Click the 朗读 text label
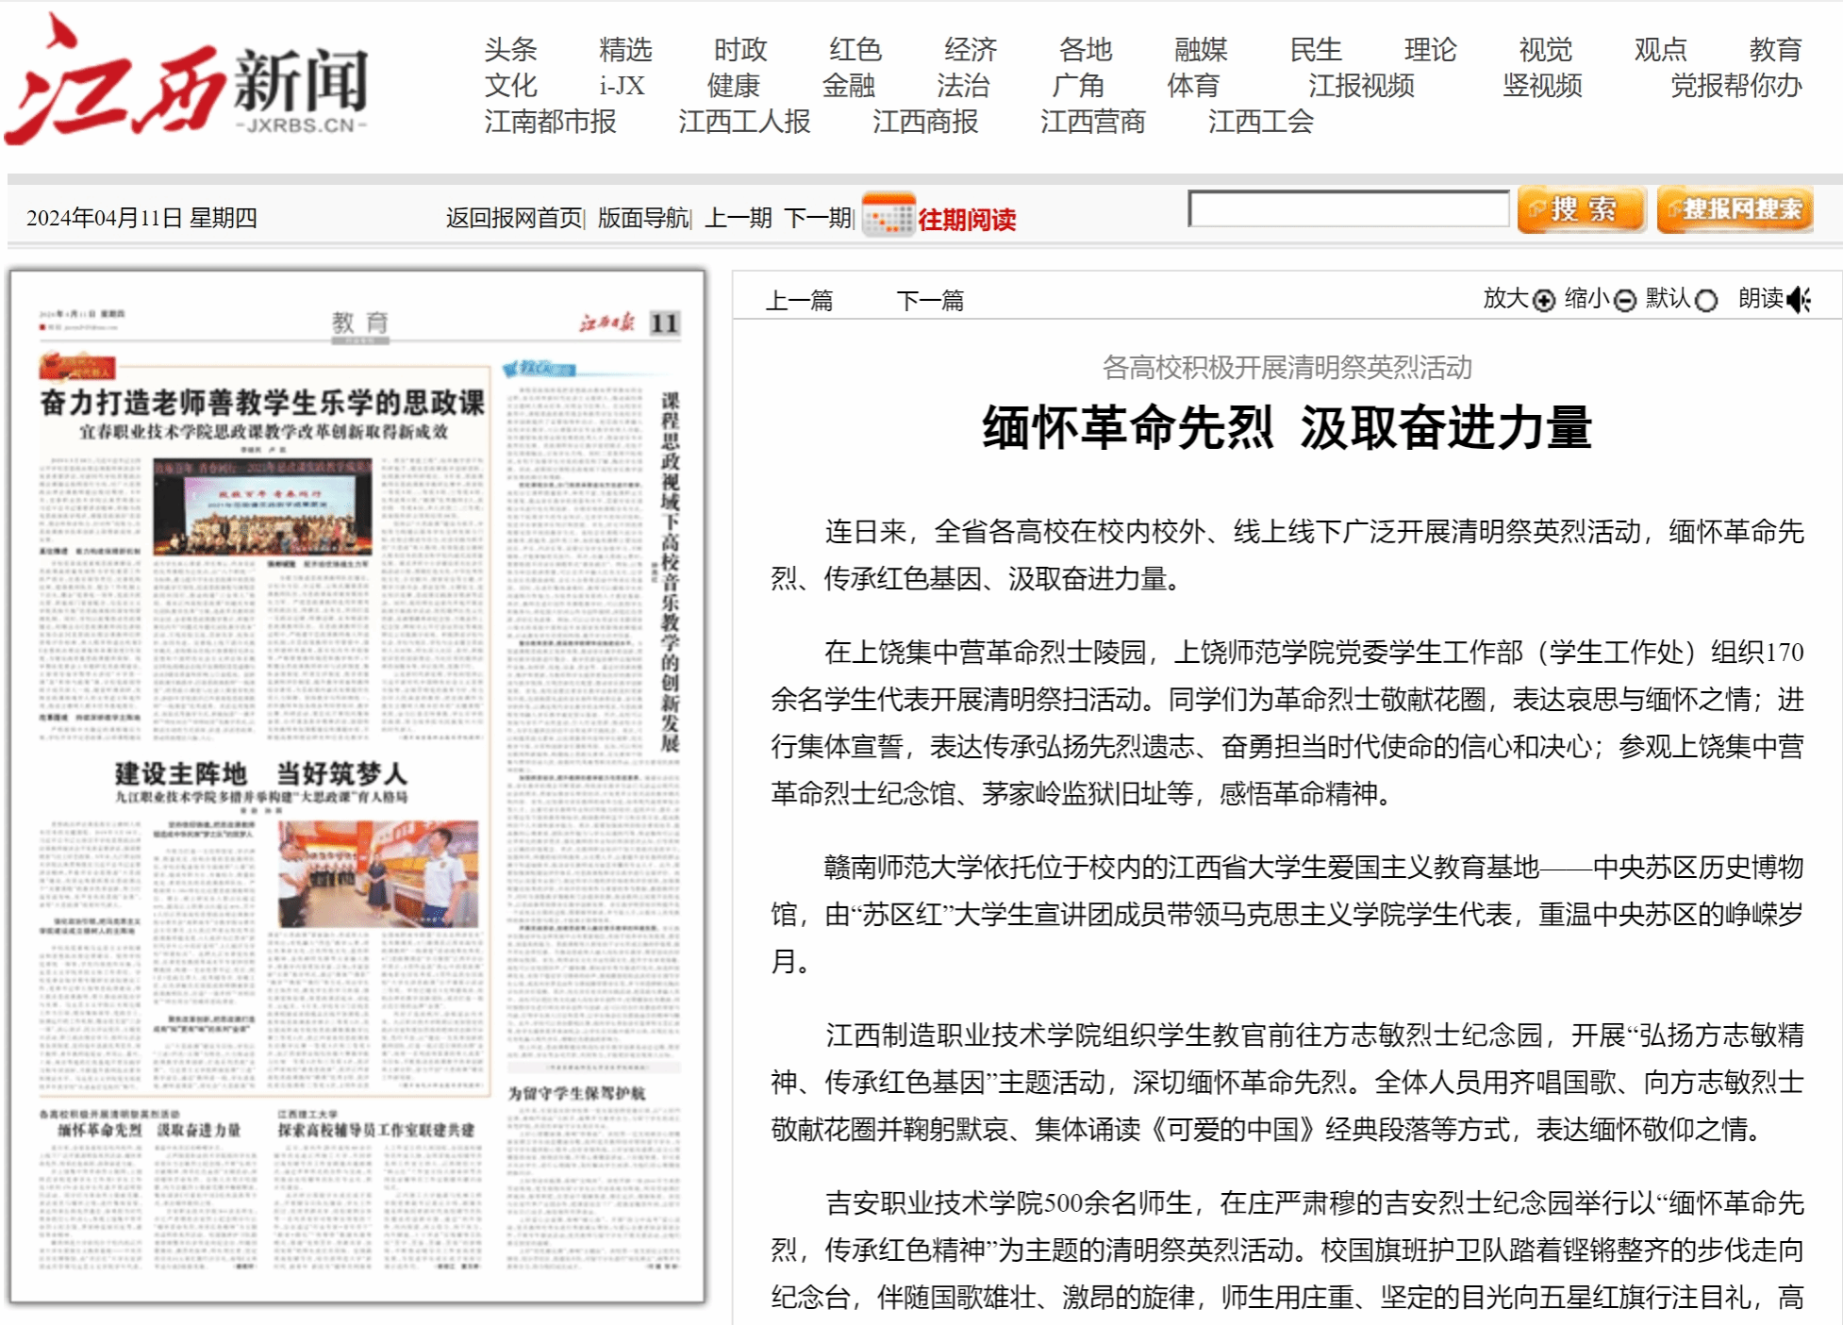Viewport: 1843px width, 1325px height. pos(1761,299)
